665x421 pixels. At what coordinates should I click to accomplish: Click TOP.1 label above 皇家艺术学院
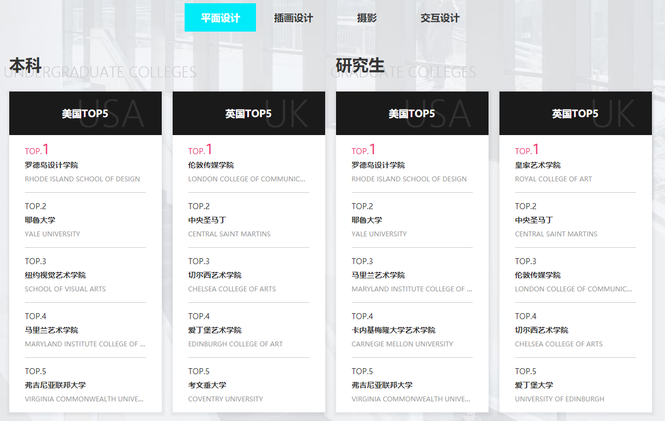tap(527, 149)
